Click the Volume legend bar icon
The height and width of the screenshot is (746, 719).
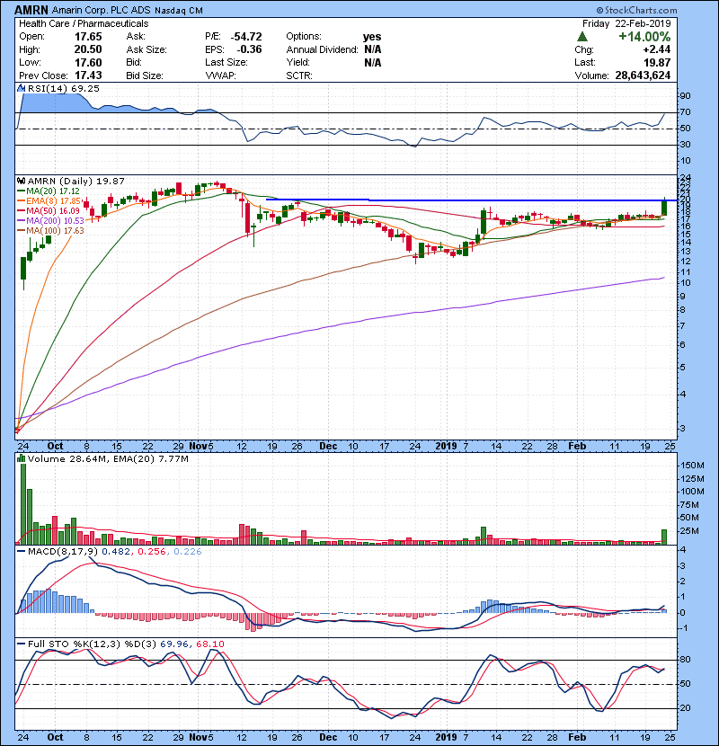[21, 458]
